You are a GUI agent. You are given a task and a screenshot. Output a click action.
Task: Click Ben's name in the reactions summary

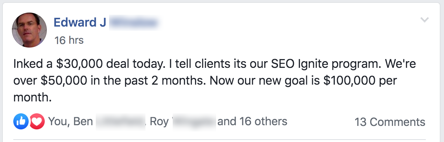pos(84,122)
